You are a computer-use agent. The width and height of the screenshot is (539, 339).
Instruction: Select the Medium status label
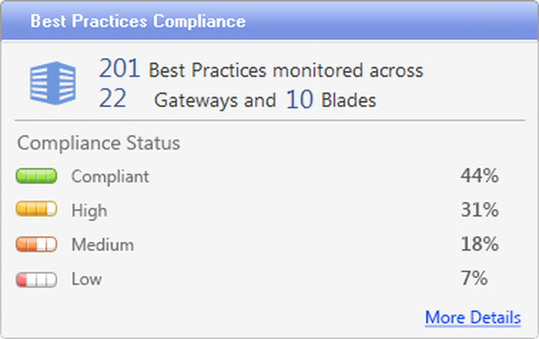coord(102,244)
